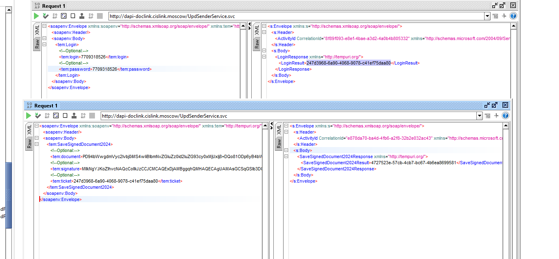
Task: Submit the SaveSignedDocument2024 request with green play
Action: pyautogui.click(x=29, y=116)
